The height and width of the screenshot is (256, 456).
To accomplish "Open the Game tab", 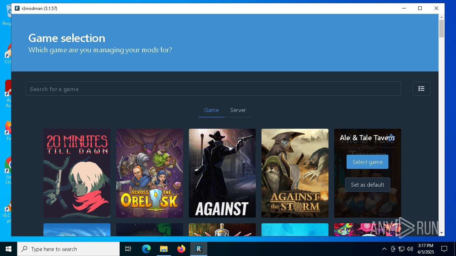I will (x=211, y=110).
